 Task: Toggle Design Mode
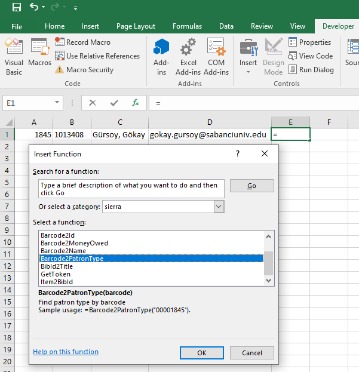tap(274, 57)
